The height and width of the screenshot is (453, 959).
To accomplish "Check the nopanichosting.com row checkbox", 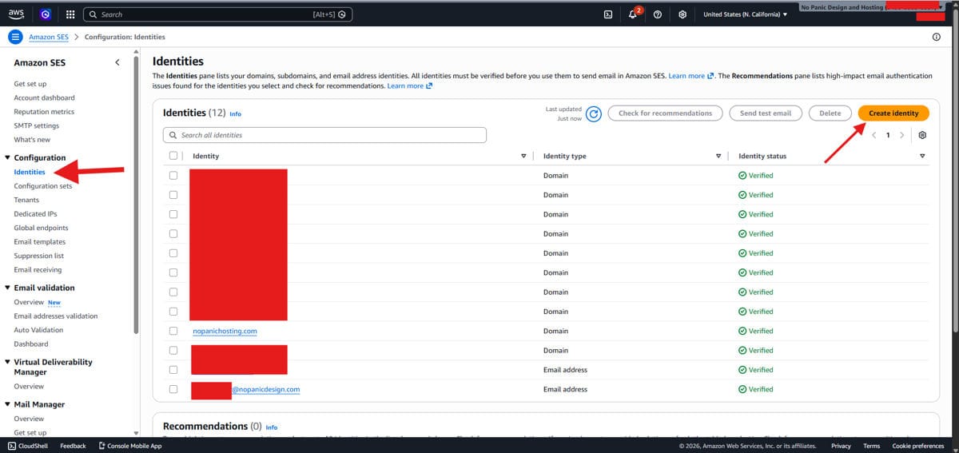I will click(x=173, y=331).
